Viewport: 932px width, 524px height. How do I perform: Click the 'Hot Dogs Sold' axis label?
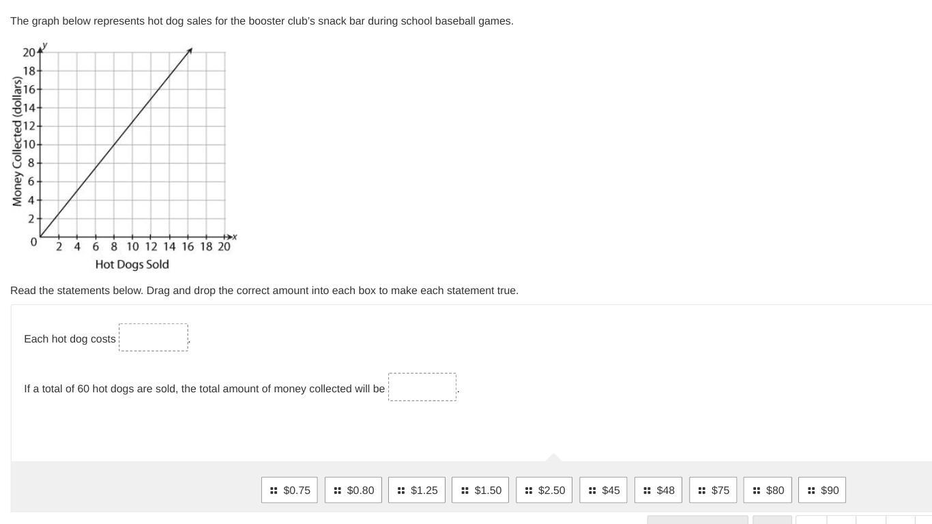[132, 264]
